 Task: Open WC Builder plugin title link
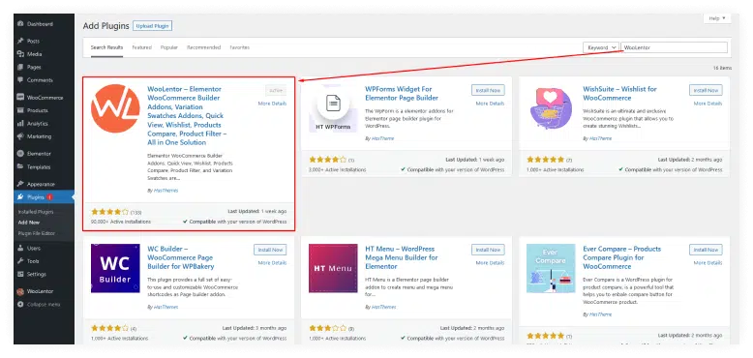[x=181, y=257]
